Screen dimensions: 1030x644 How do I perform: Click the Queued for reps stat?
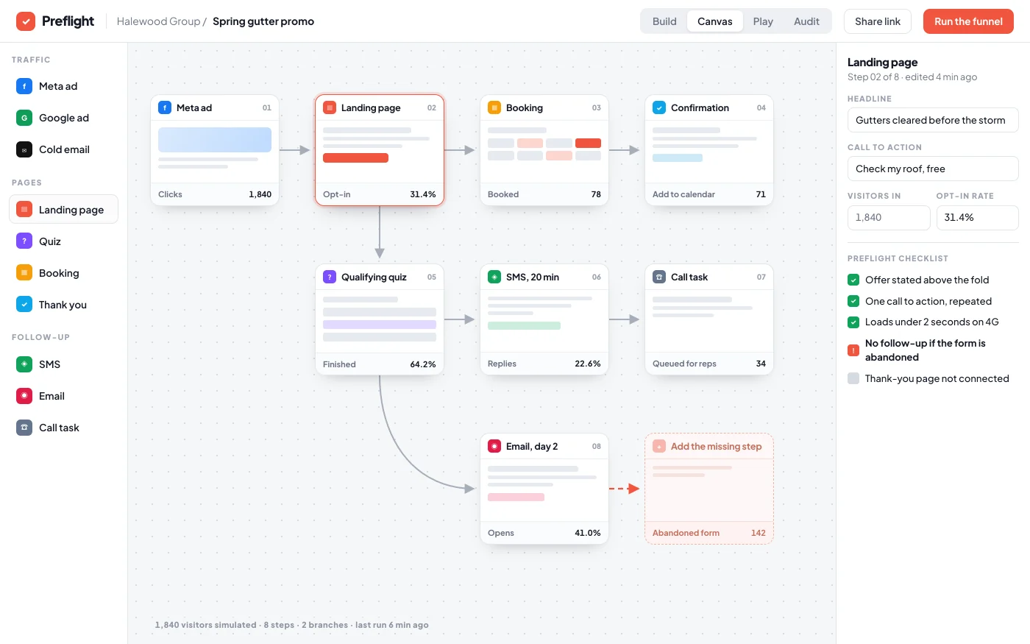point(709,364)
